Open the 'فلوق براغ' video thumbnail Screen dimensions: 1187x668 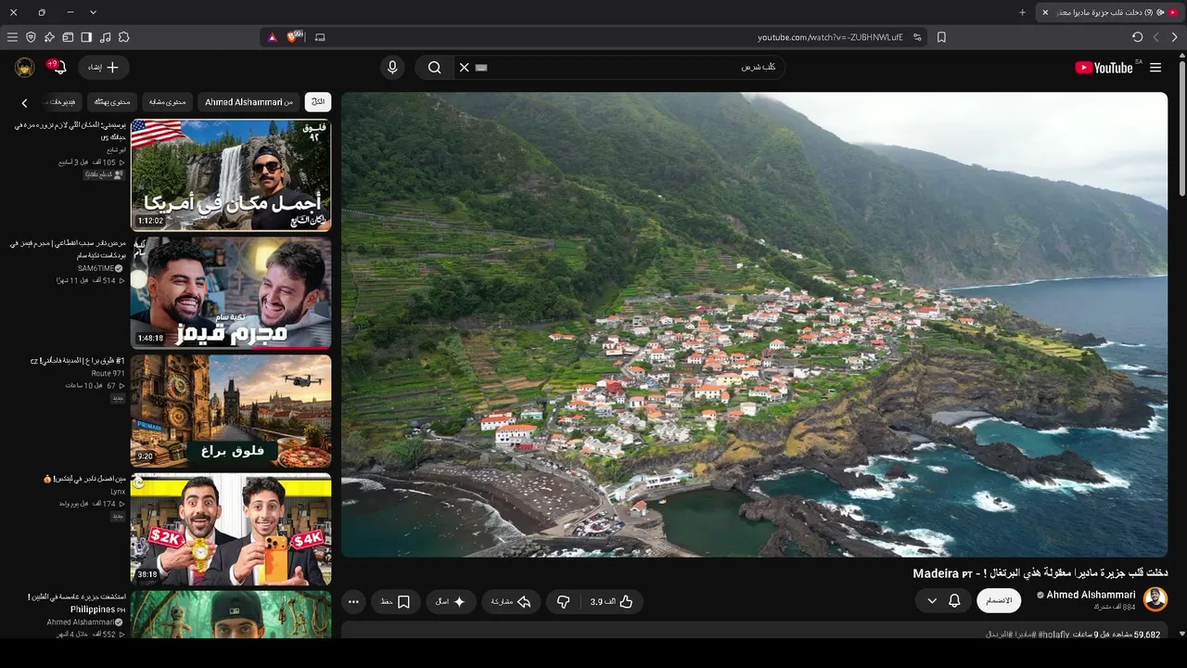click(231, 411)
